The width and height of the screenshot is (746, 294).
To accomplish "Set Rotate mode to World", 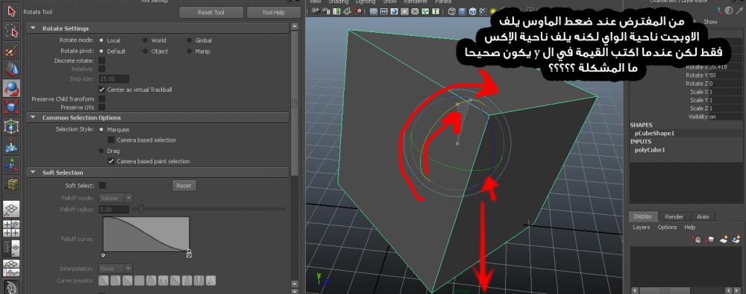I will (x=155, y=40).
